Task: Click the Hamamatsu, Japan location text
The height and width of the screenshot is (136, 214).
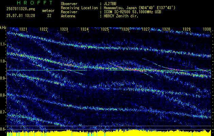Action: [139, 8]
